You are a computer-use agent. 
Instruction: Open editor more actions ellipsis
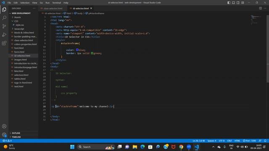(265, 8)
